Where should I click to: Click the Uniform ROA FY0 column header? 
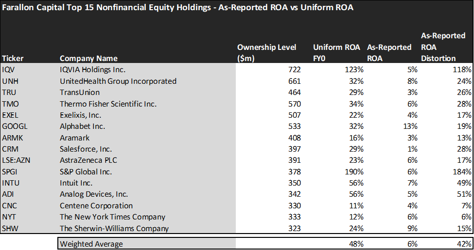[x=337, y=53]
